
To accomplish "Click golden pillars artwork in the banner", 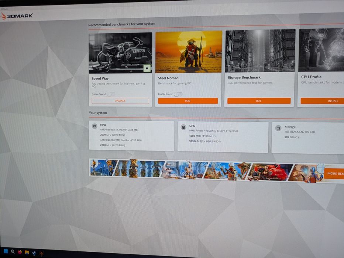I will [x=139, y=168].
